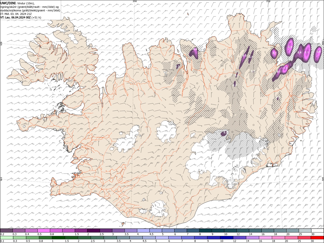The width and height of the screenshot is (324, 243).
Task: Click the 1.1 snowfall value offshore northeast
Action: (x=307, y=53)
